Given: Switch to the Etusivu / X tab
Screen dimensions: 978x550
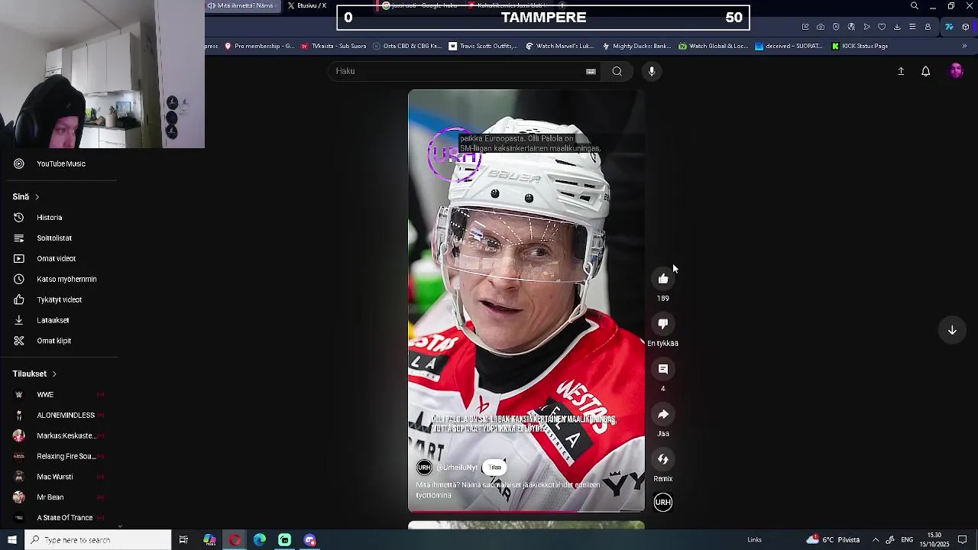Looking at the screenshot, I should [307, 6].
